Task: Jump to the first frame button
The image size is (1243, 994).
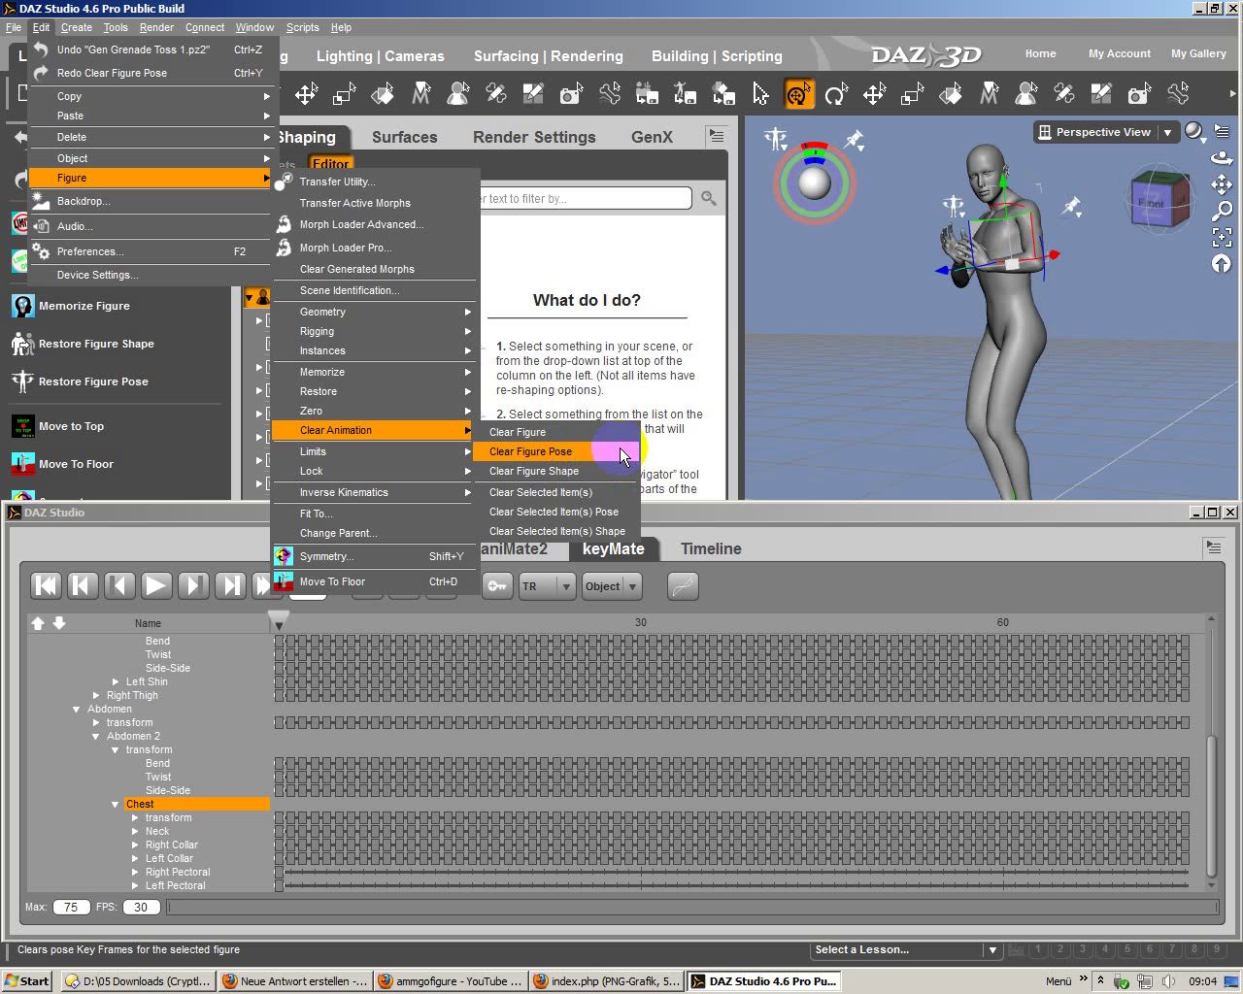Action: click(46, 585)
